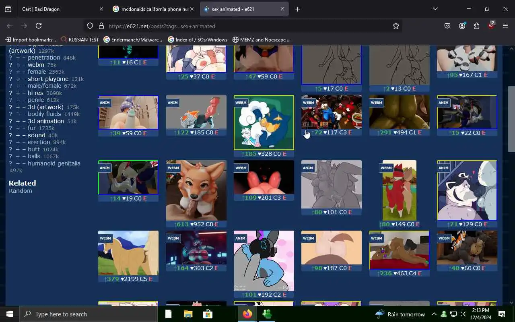The height and width of the screenshot is (322, 515).
Task: Open the RUSSIAN TEST bookmark
Action: click(80, 39)
